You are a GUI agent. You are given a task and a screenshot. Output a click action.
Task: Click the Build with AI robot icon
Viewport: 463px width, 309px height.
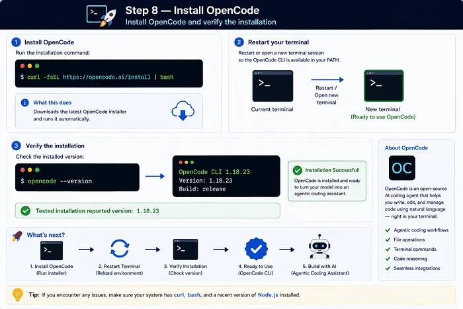319,247
